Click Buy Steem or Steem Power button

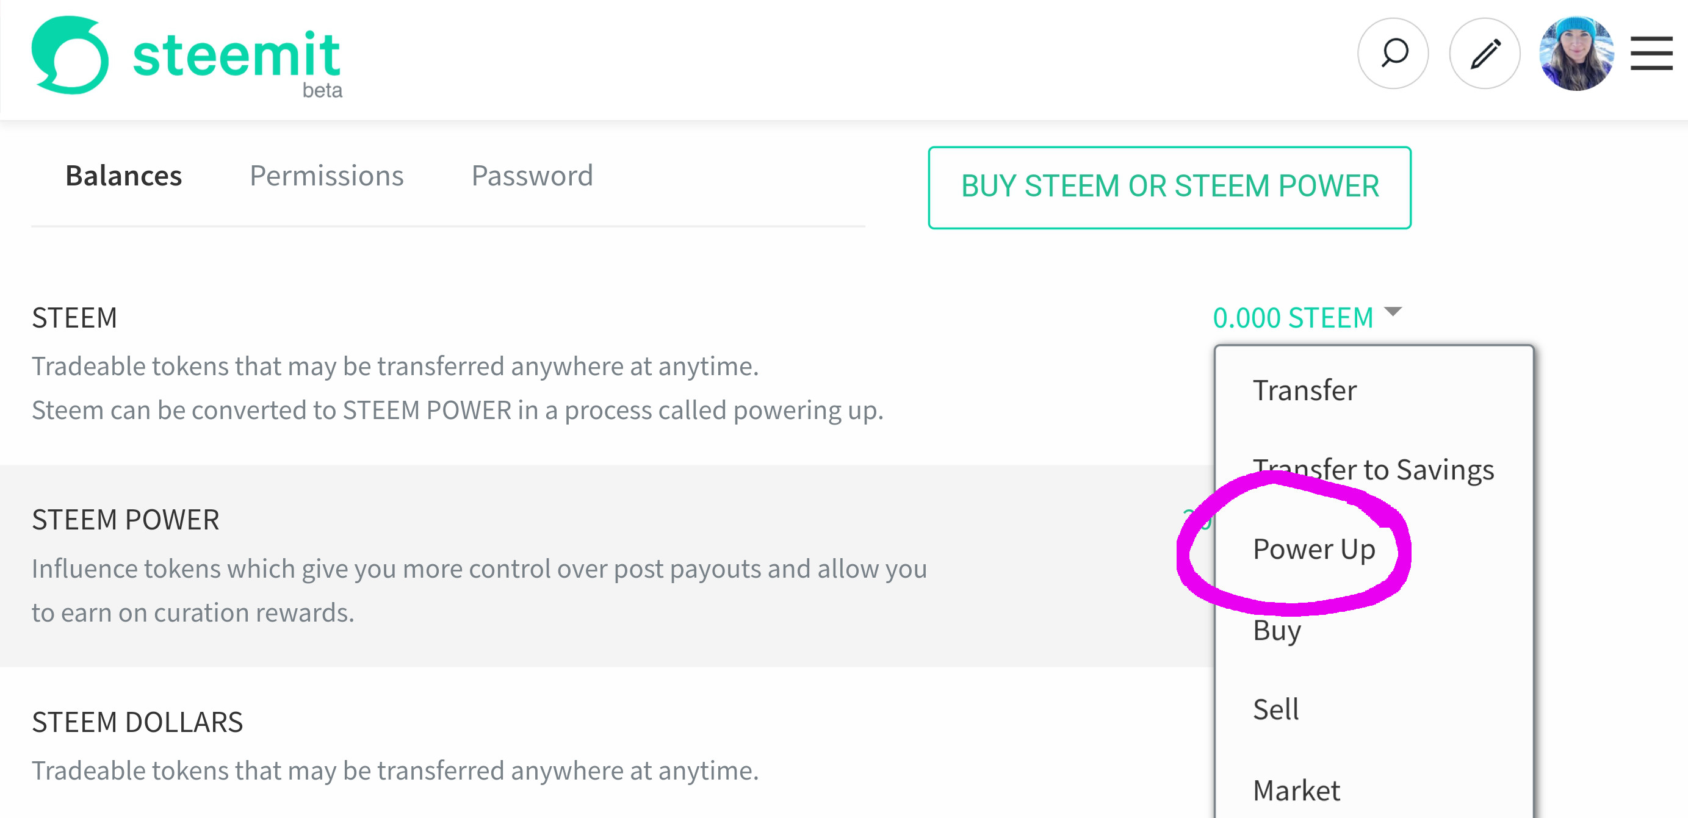1169,187
